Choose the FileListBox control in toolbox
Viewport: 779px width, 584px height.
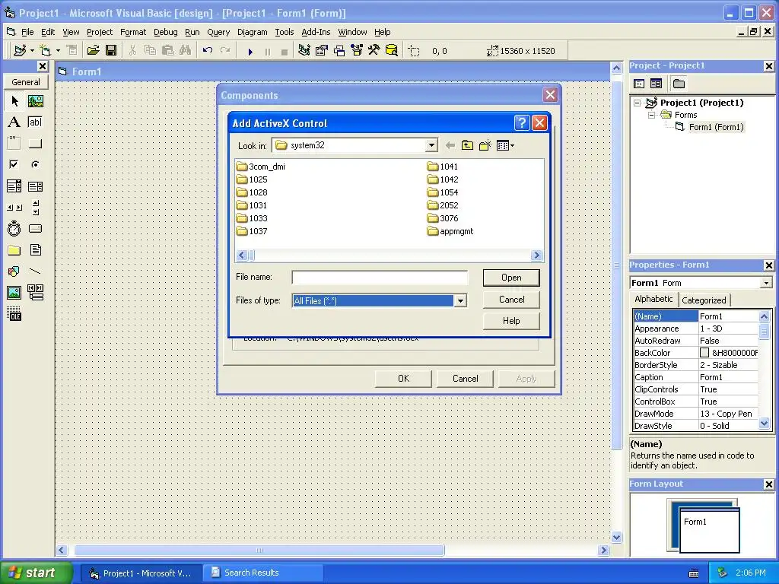tap(35, 249)
